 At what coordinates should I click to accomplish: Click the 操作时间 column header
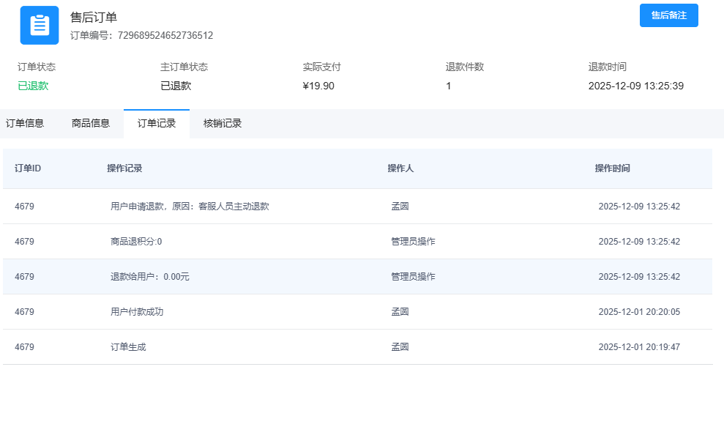coord(612,168)
